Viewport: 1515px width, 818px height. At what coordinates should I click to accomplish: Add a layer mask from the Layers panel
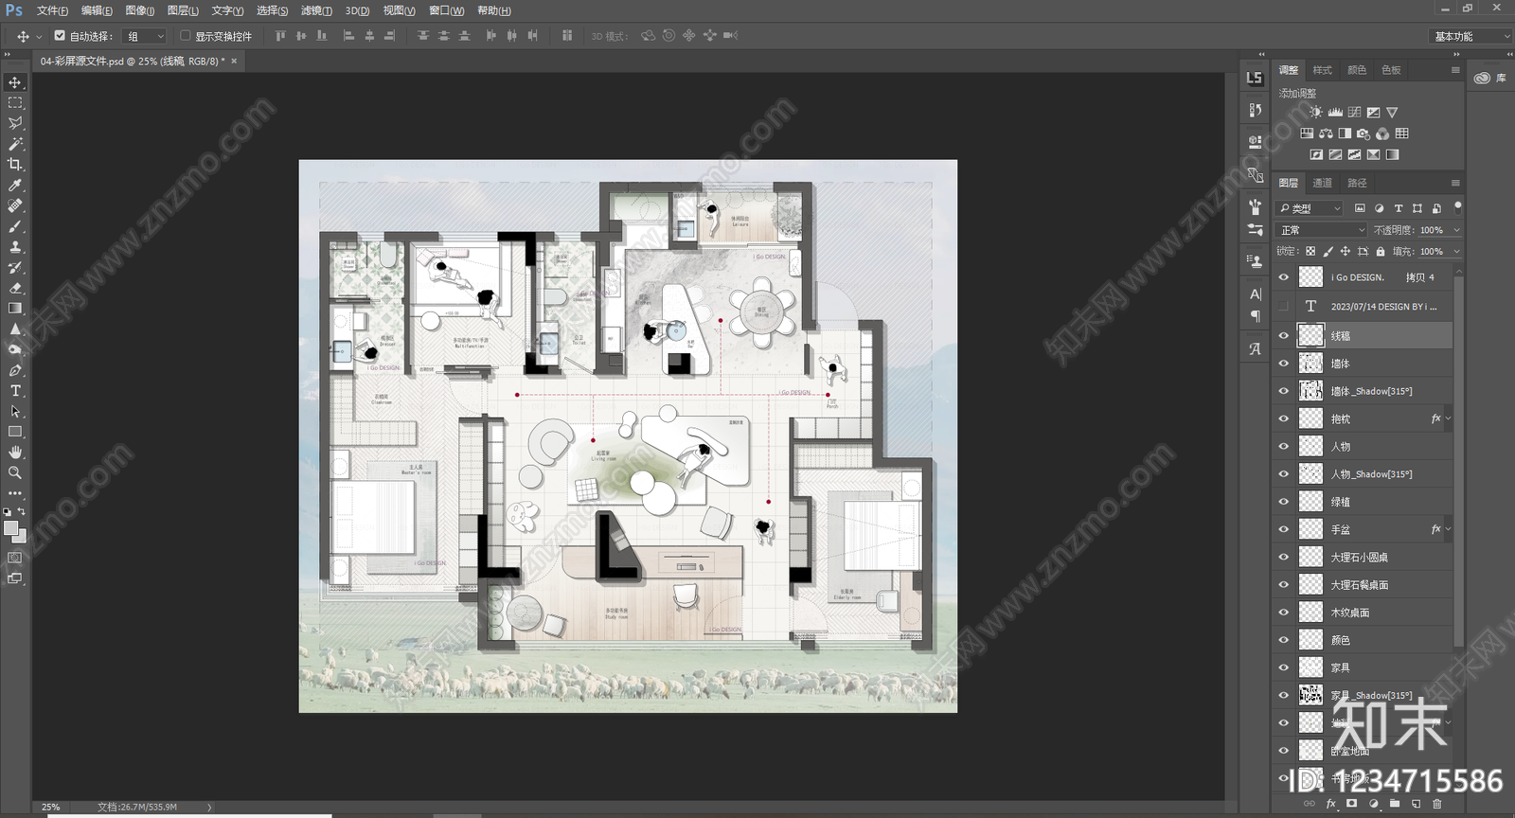[1352, 804]
